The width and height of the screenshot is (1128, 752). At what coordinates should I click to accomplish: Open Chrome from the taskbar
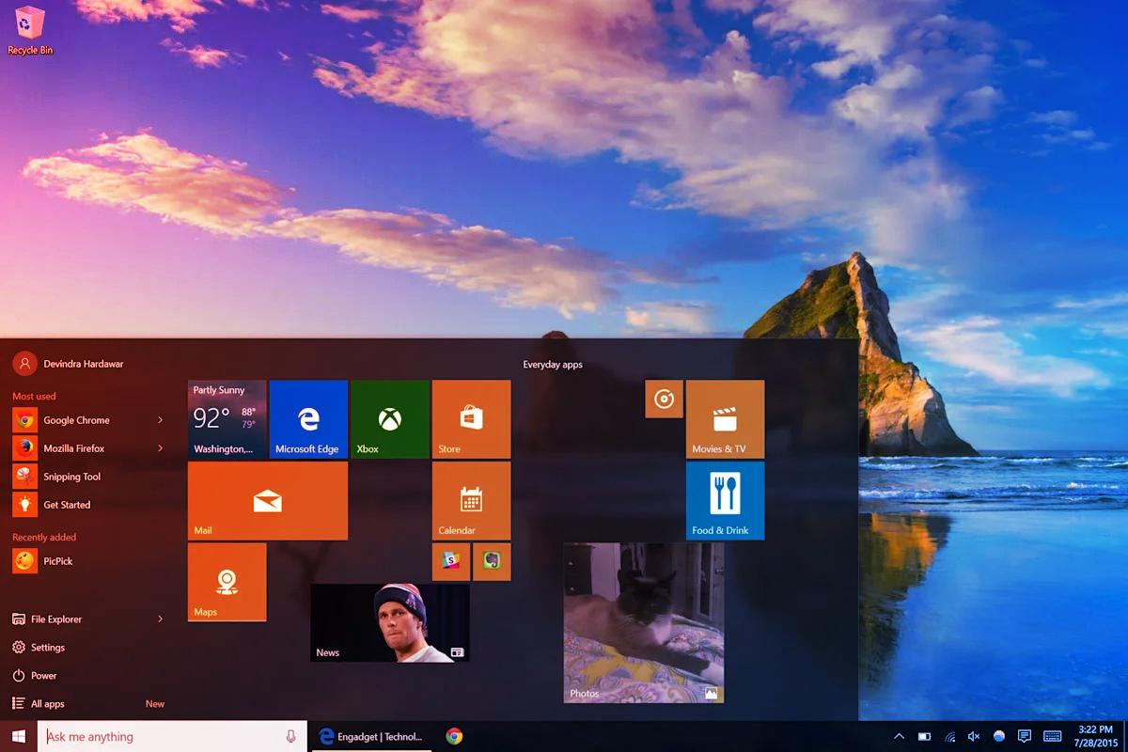click(454, 737)
